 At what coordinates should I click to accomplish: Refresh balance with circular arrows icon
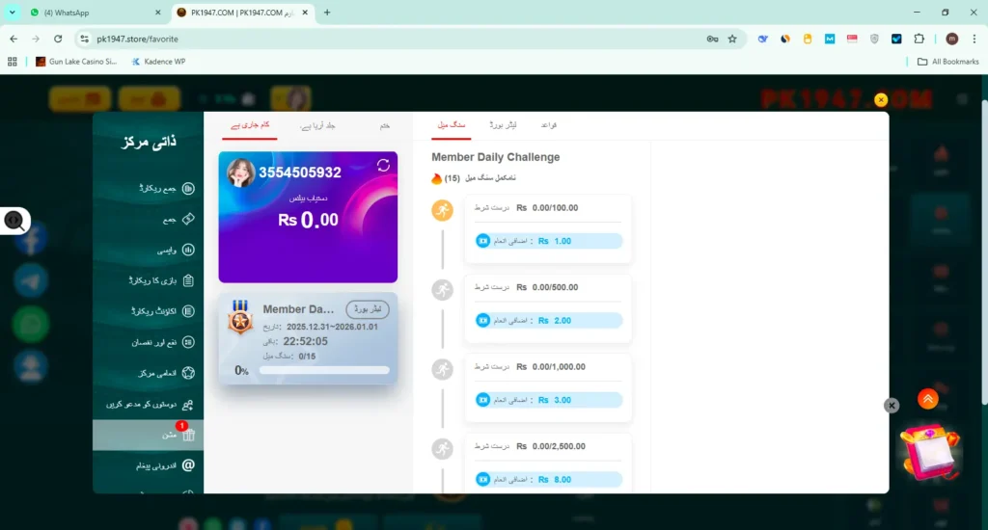383,166
